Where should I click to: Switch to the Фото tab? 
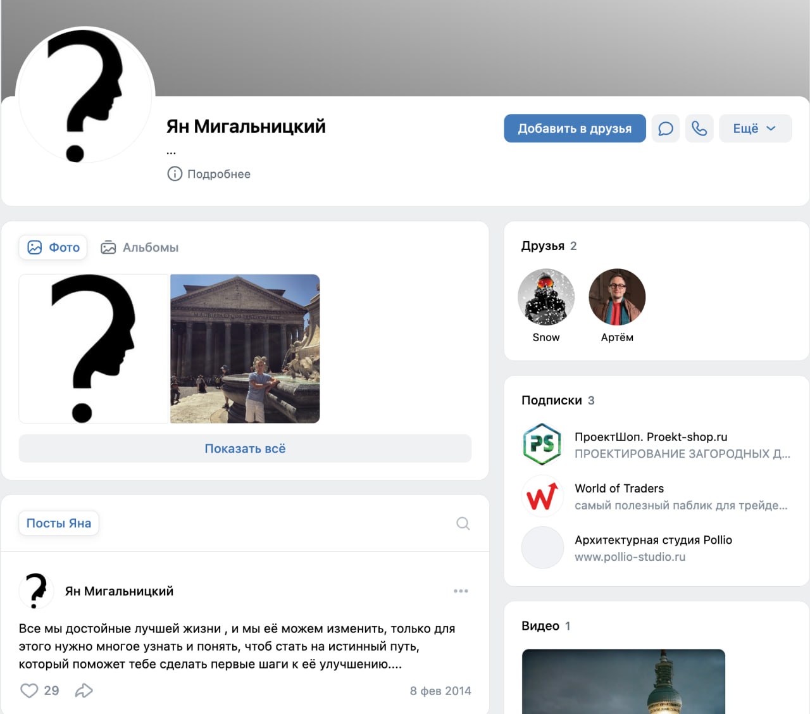[53, 247]
